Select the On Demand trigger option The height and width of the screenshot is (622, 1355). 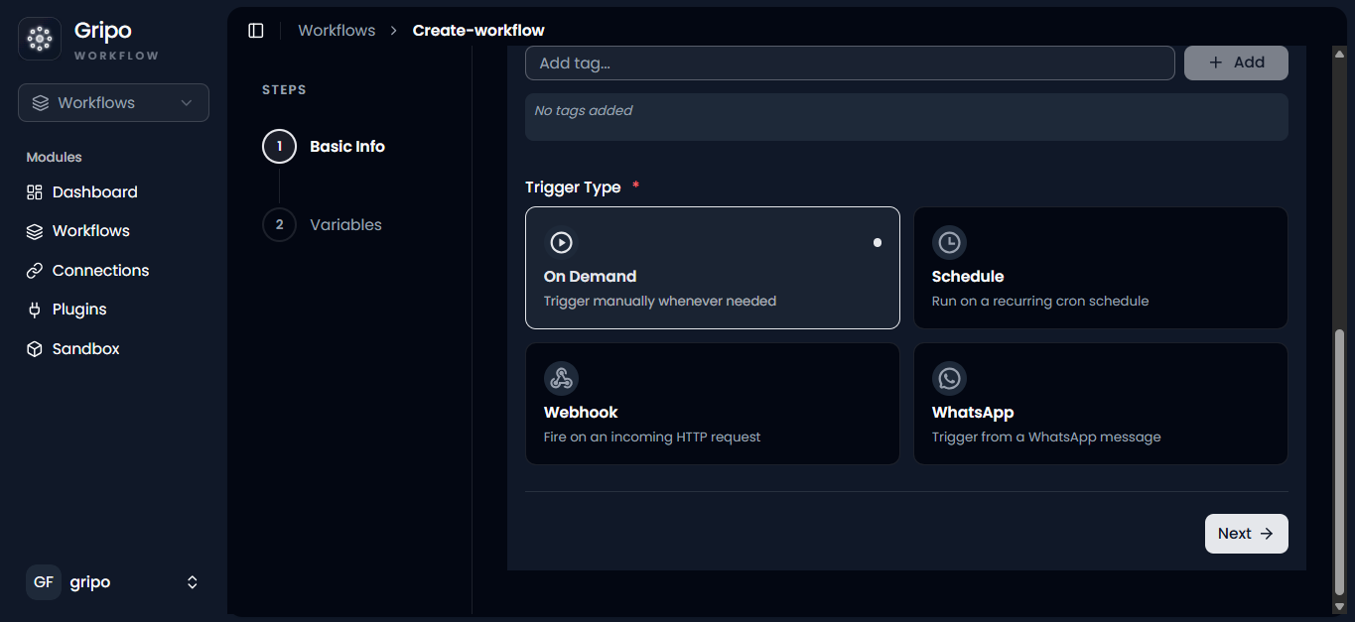click(713, 268)
